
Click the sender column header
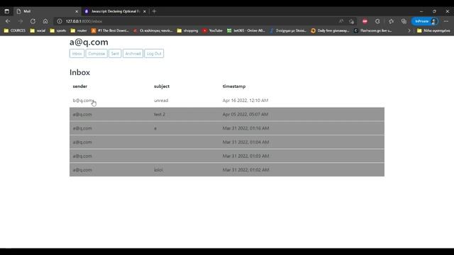tap(80, 86)
